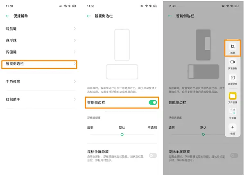Open 悬浮球 settings entry
This screenshot has width=244, height=175.
41,40
